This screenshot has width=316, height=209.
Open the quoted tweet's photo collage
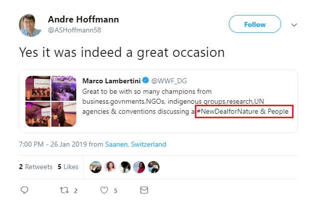point(51,100)
